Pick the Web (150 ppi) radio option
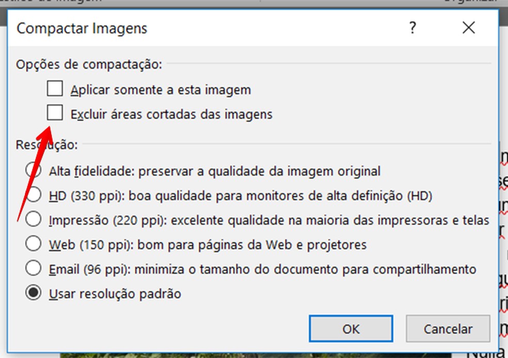508x358 pixels. coord(33,244)
